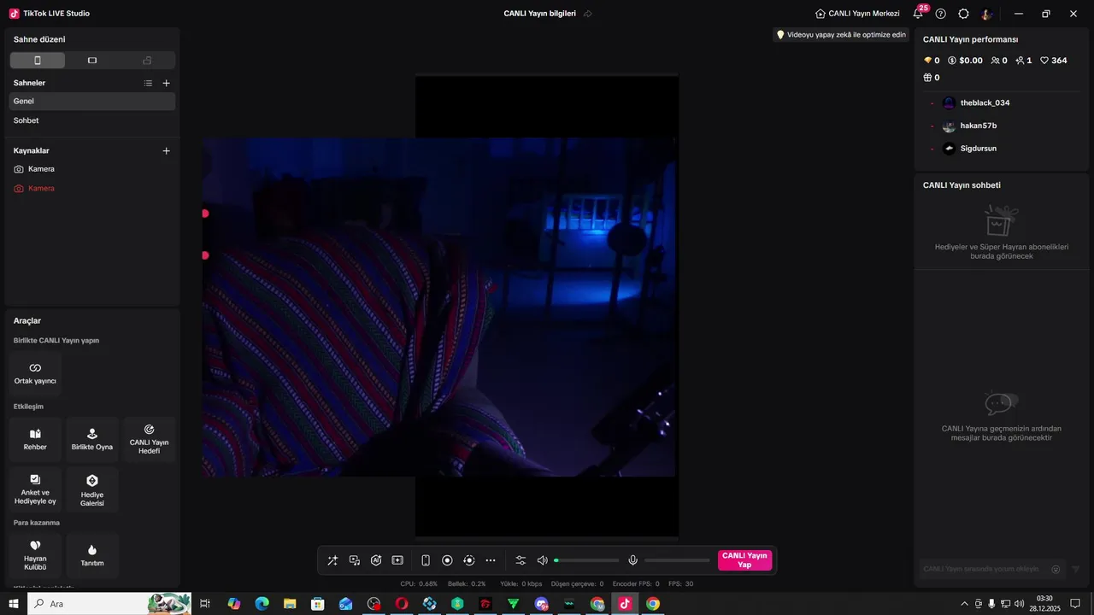Open the Windows Start menu
The image size is (1094, 615).
pyautogui.click(x=13, y=604)
